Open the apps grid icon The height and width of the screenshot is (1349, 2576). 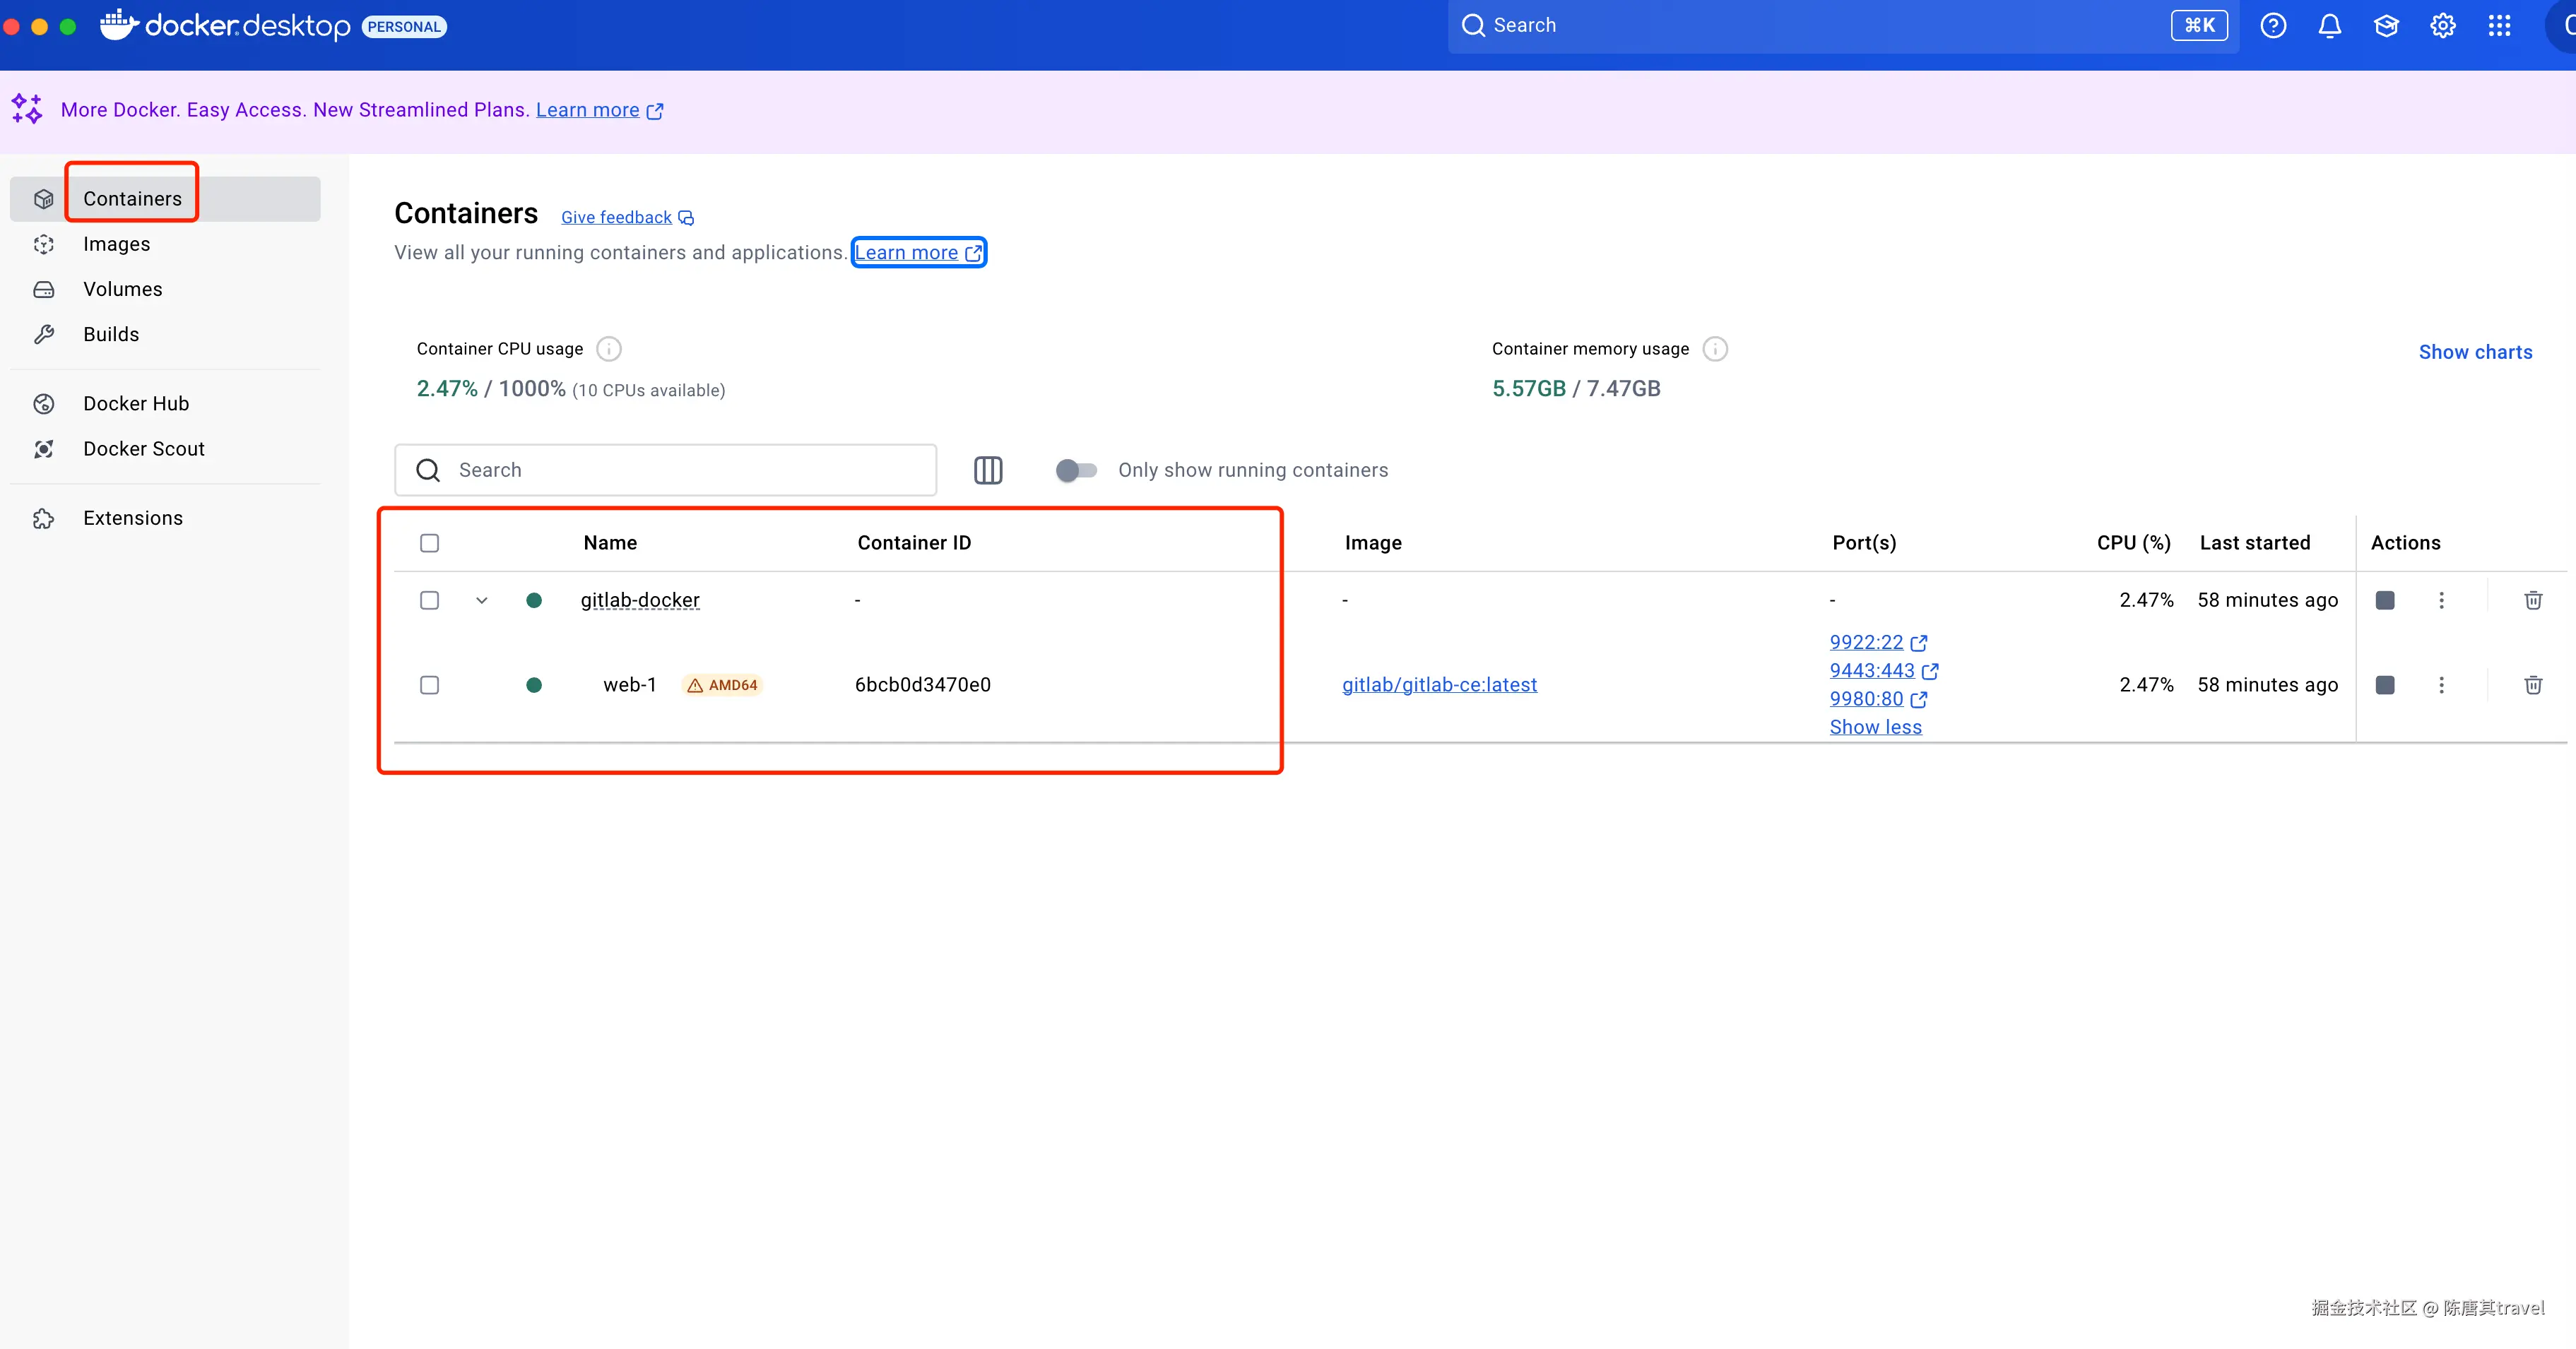point(2499,26)
